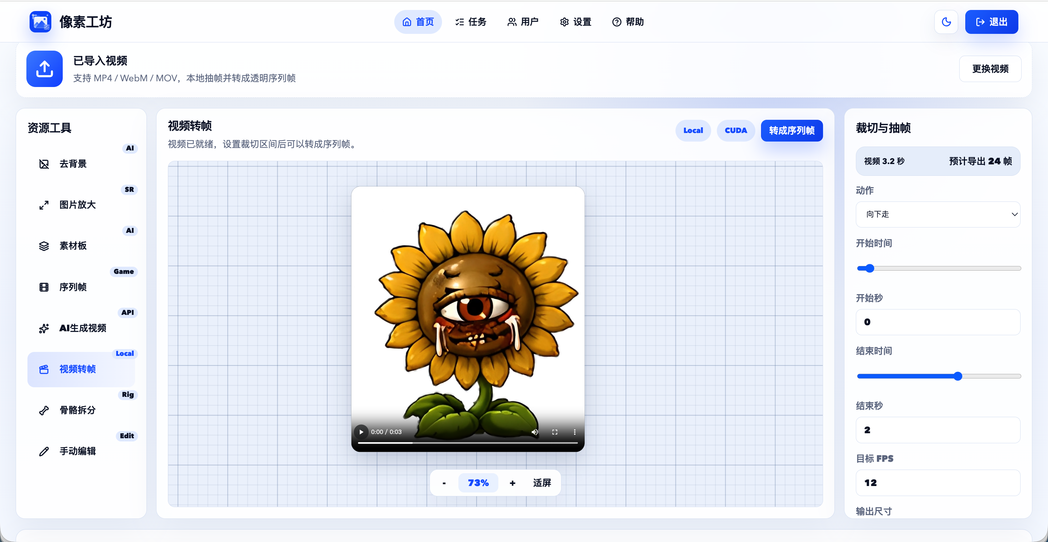The image size is (1048, 542).
Task: Open 骨骼拆分 label in sidebar
Action: pos(77,410)
